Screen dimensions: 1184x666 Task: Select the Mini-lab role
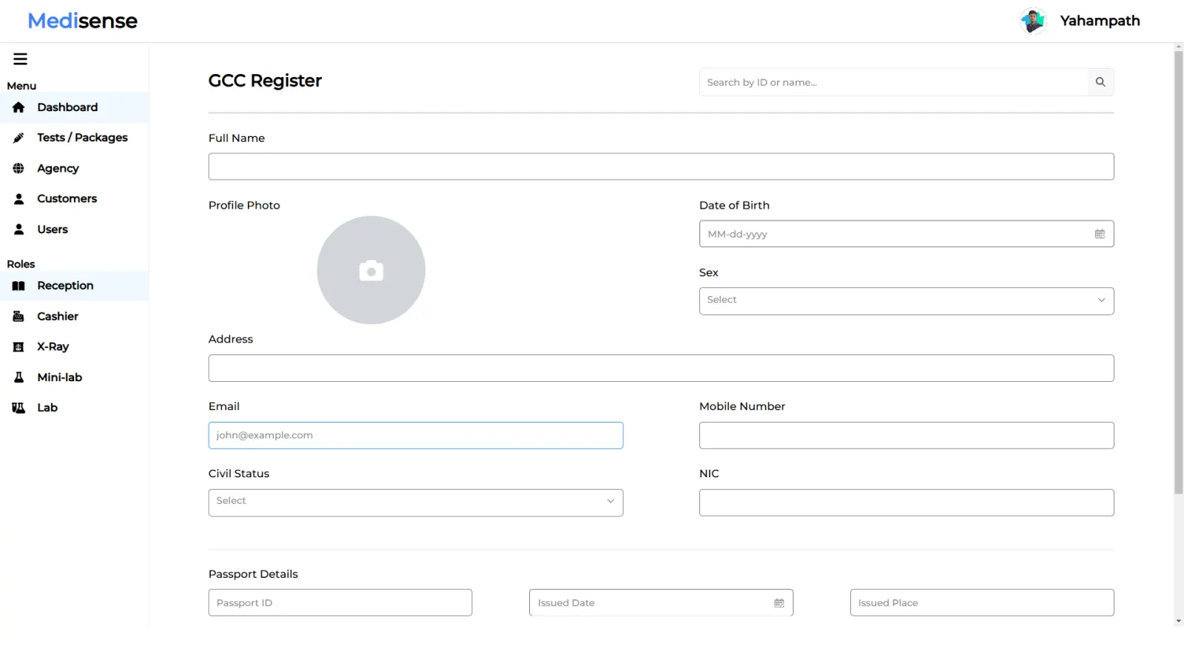[x=74, y=377]
